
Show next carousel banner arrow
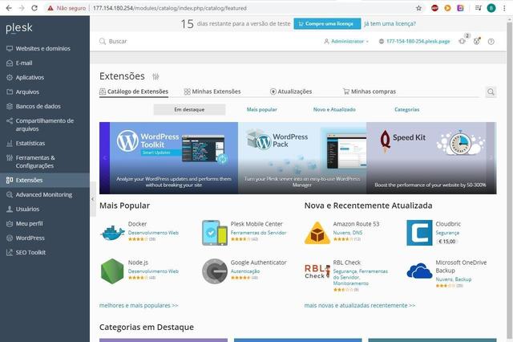pos(491,158)
